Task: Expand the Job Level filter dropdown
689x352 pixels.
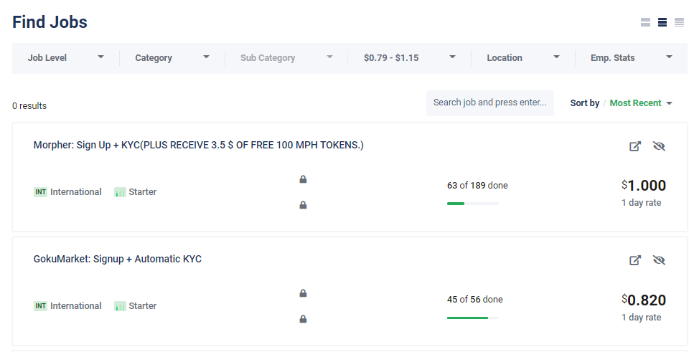Action: pos(66,57)
